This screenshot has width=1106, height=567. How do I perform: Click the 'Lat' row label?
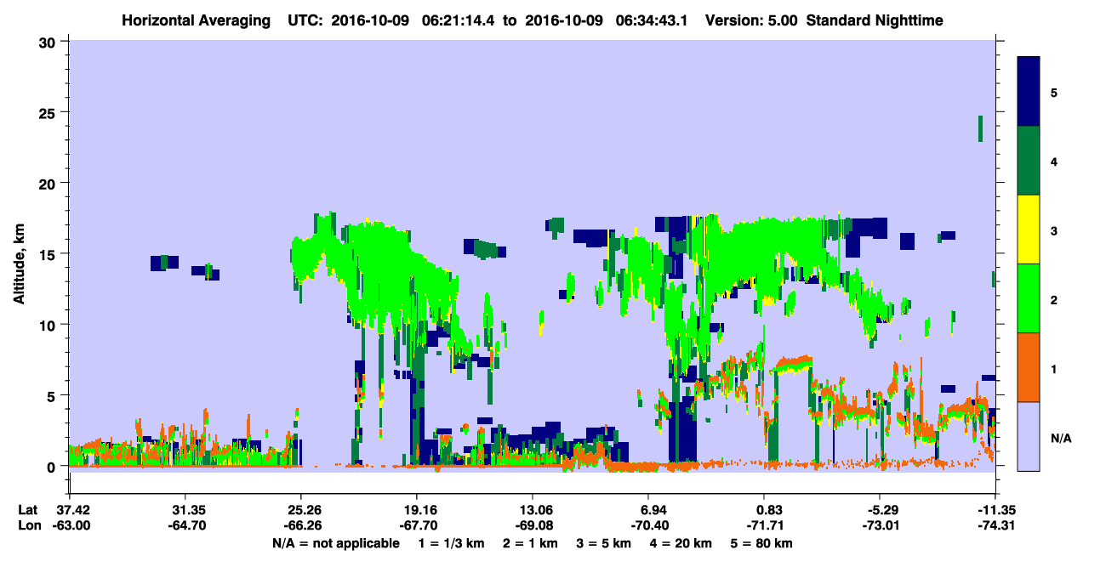pos(27,510)
